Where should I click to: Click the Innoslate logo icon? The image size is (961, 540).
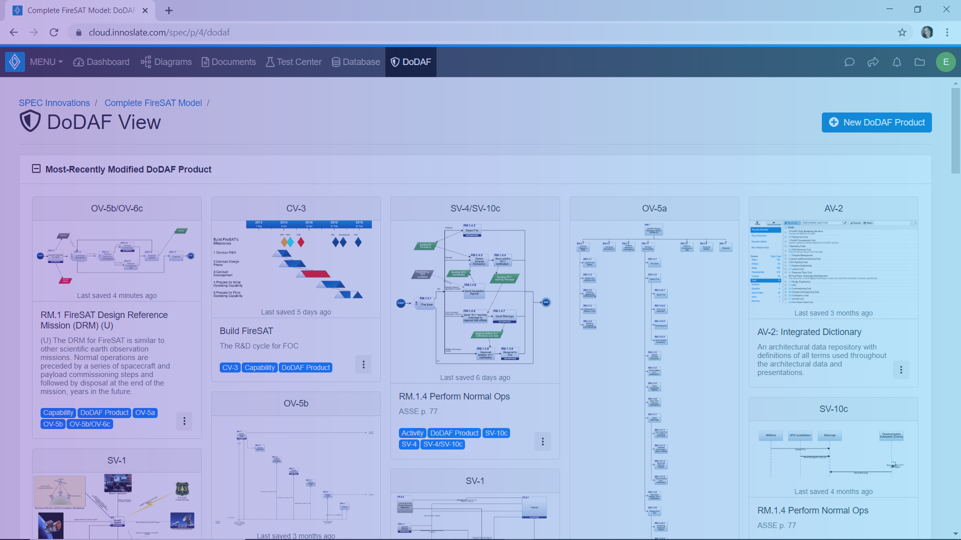15,62
